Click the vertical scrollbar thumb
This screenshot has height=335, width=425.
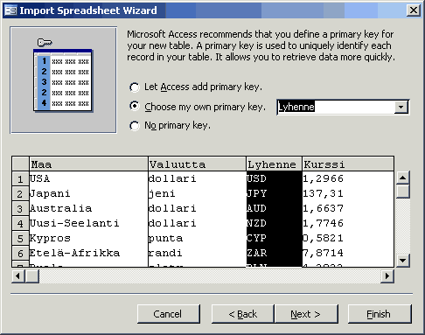(x=402, y=192)
